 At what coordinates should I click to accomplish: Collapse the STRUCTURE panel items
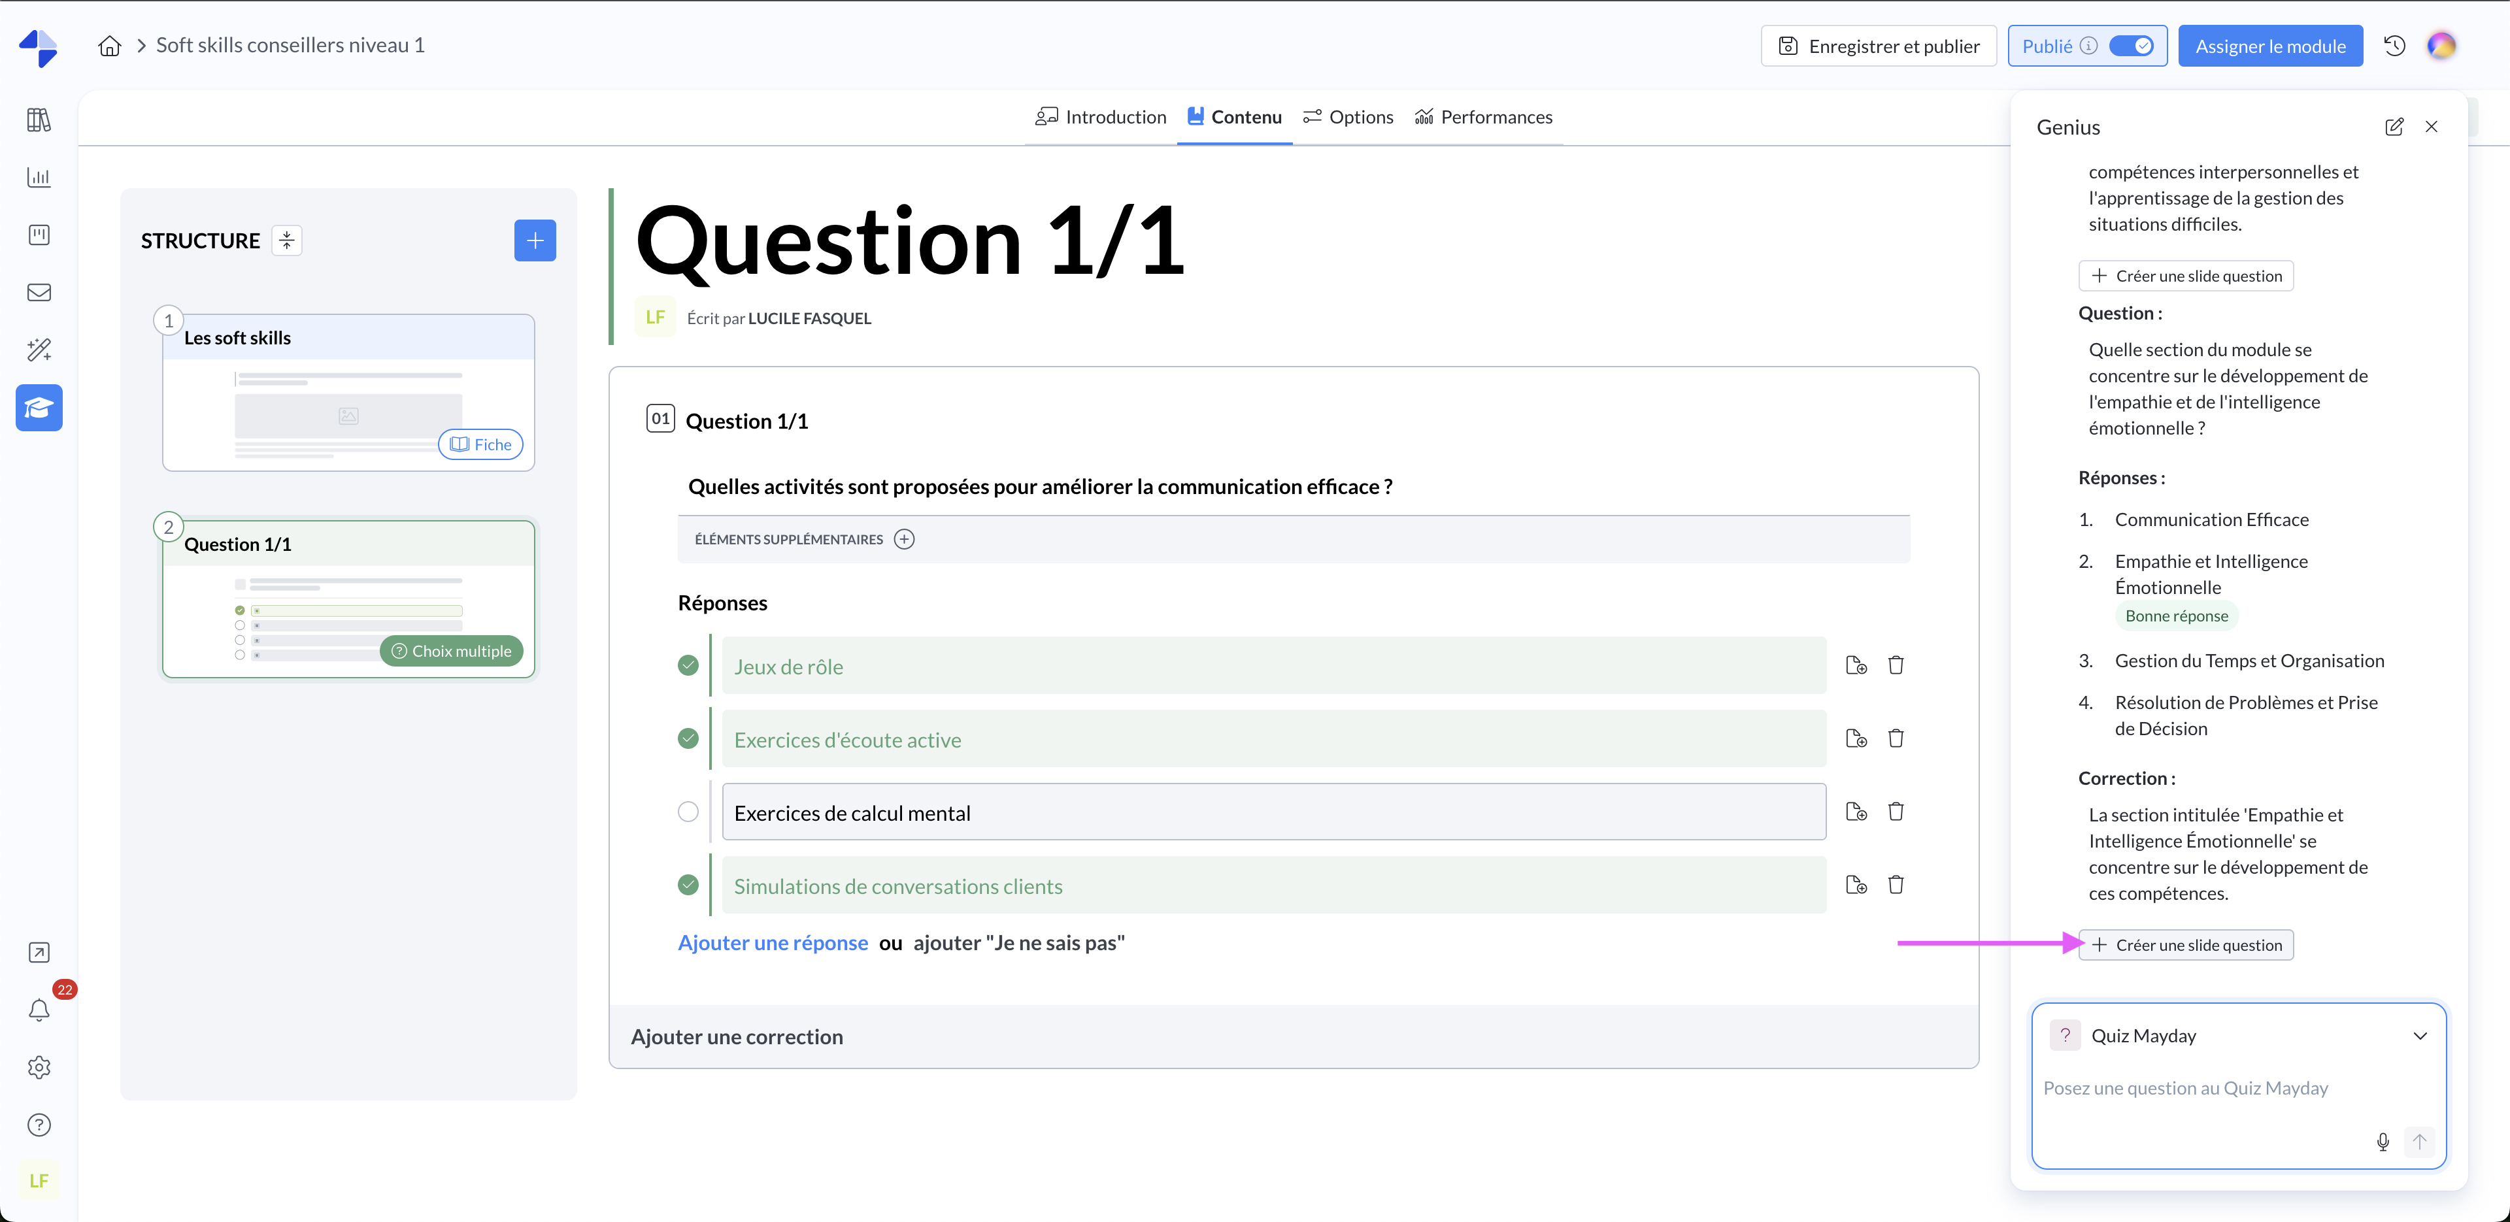(286, 240)
